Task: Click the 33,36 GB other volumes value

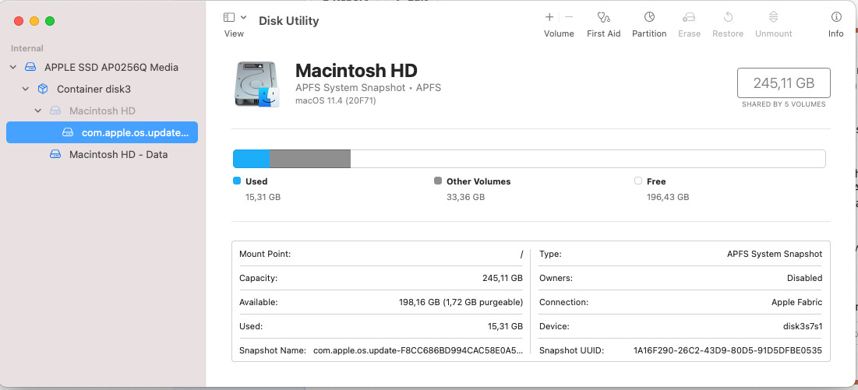Action: click(466, 197)
